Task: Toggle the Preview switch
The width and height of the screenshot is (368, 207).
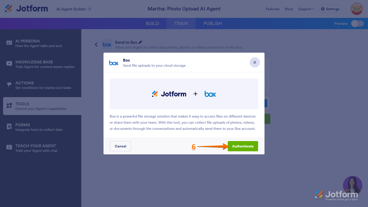Action: pyautogui.click(x=357, y=24)
